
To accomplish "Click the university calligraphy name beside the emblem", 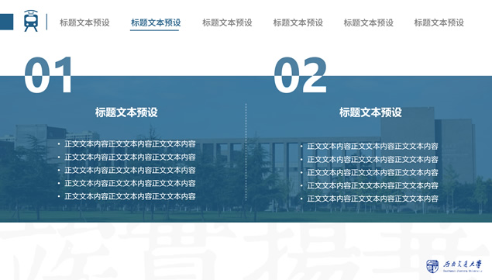I will click(x=462, y=266).
